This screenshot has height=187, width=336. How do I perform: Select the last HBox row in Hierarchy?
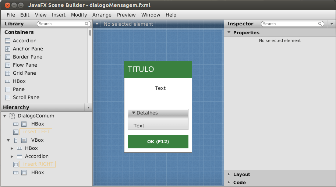[46, 173]
